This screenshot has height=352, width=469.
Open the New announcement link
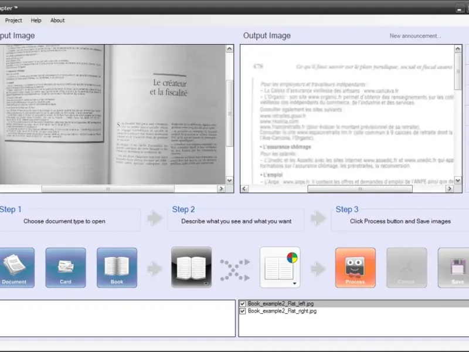click(x=415, y=36)
